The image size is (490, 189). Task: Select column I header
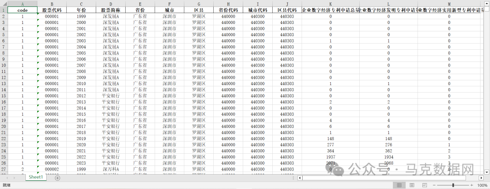(x=258, y=4)
